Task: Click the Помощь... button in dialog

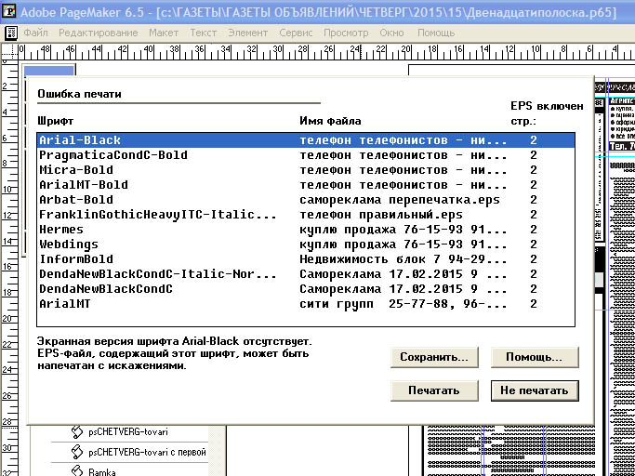Action: click(x=535, y=357)
